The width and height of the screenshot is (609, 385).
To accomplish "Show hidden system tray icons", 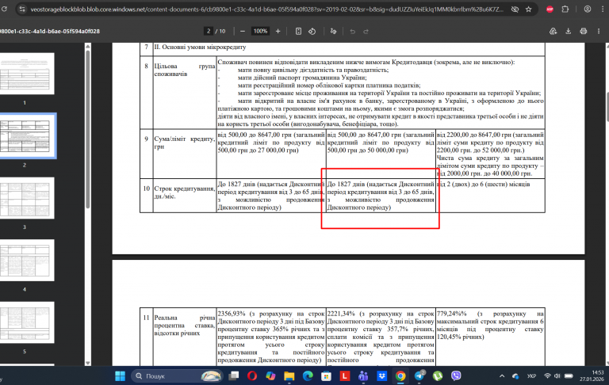I will [x=502, y=375].
